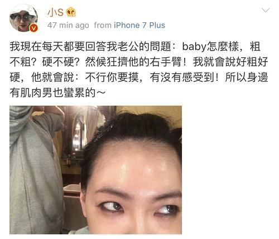Viewport: 279px width, 239px height.
Task: Click the orange verified V badge
Action: pos(33,28)
